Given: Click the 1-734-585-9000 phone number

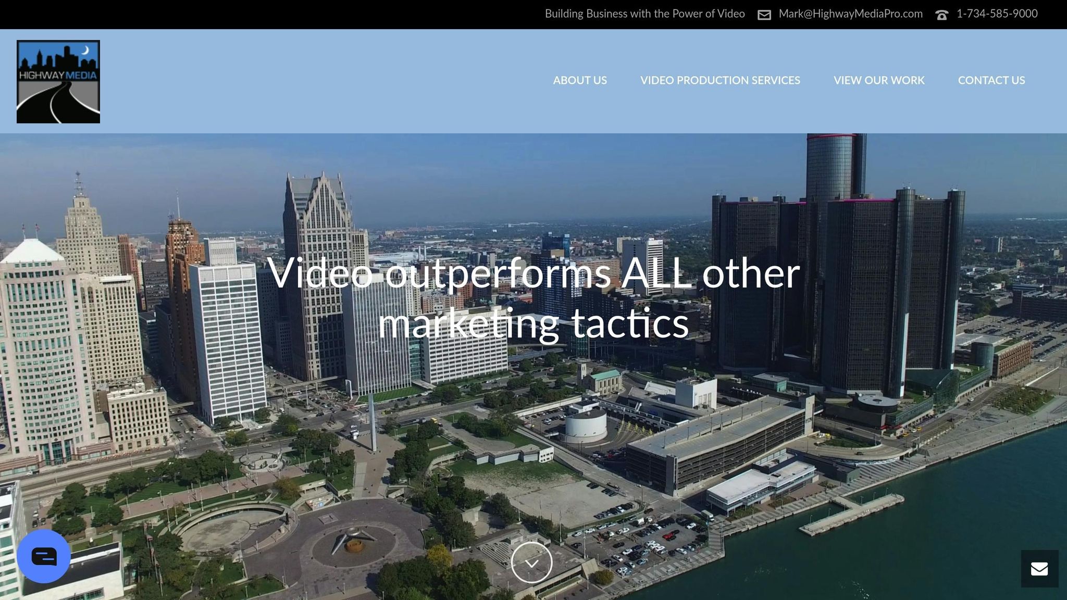Looking at the screenshot, I should pyautogui.click(x=997, y=14).
